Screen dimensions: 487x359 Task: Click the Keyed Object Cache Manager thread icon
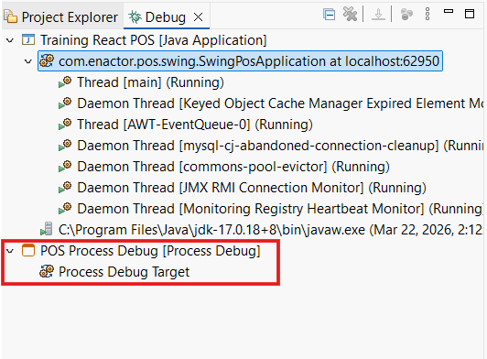click(65, 103)
